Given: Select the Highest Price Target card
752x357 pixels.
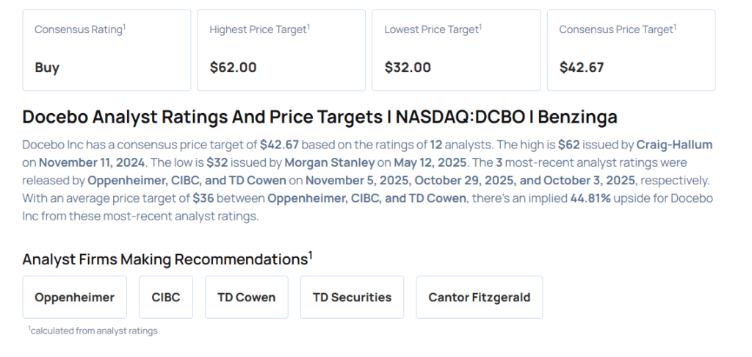Looking at the screenshot, I should point(281,50).
